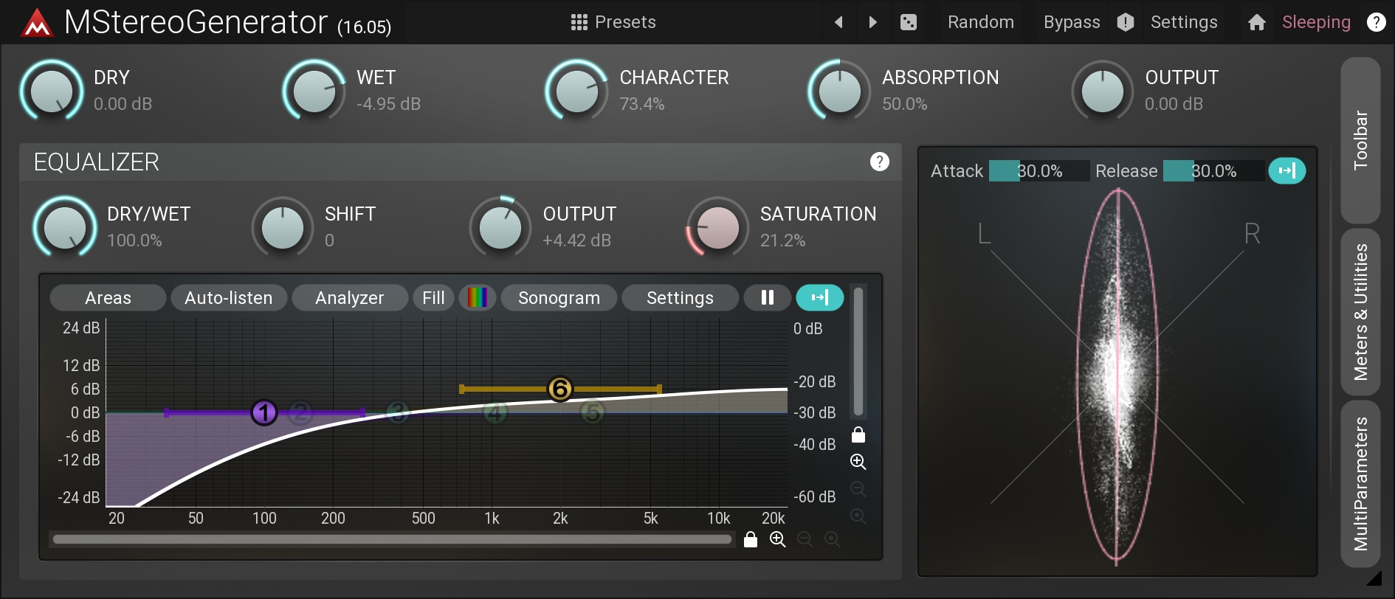The width and height of the screenshot is (1395, 599).
Task: Open Equalizer help question mark icon
Action: point(879,162)
